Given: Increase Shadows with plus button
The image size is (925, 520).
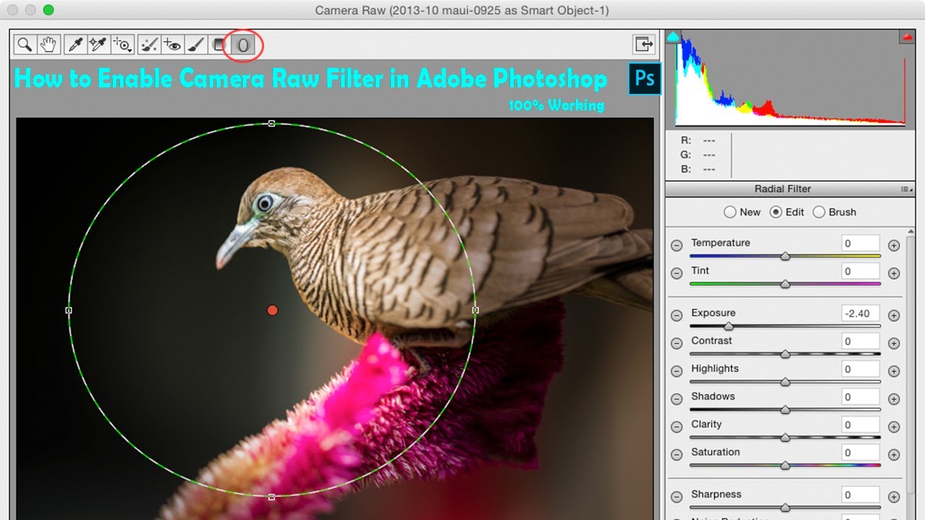Looking at the screenshot, I should (894, 399).
